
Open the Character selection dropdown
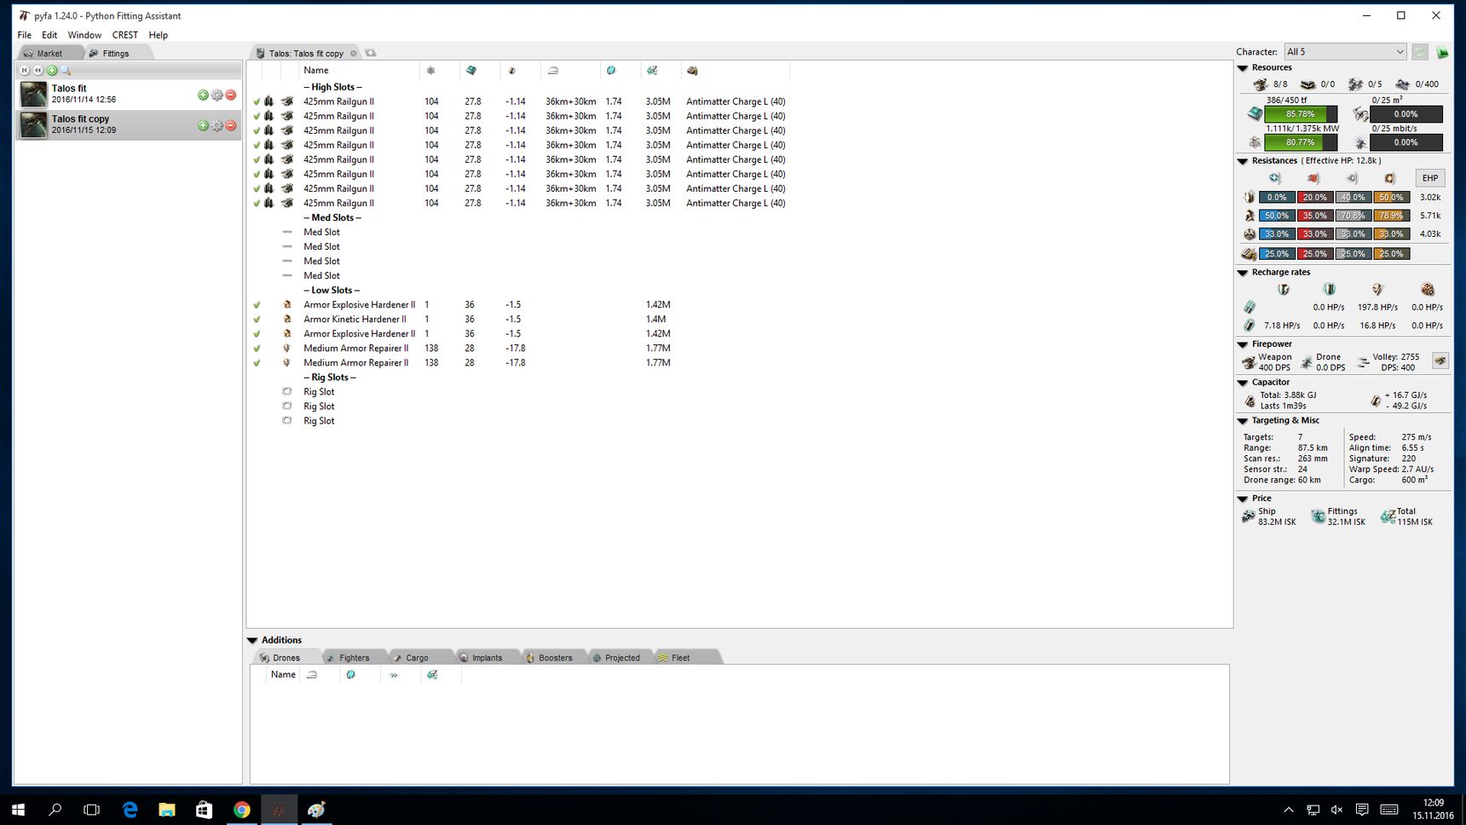click(1345, 52)
